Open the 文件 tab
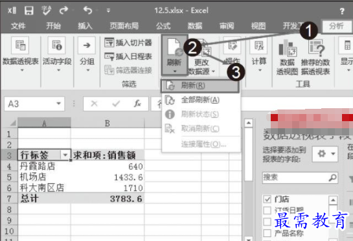This screenshot has width=353, height=241. pyautogui.click(x=18, y=26)
